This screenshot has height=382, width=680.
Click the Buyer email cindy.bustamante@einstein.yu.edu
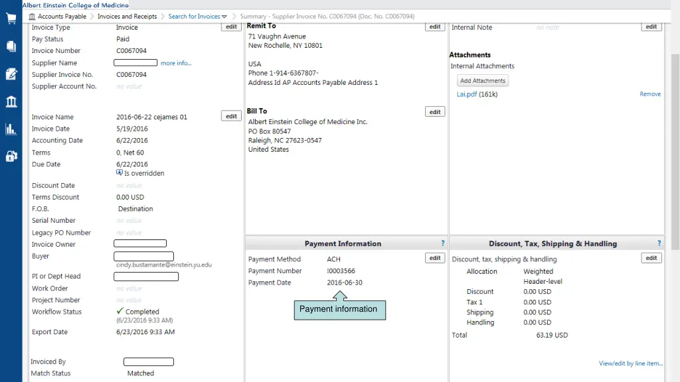[x=164, y=265]
